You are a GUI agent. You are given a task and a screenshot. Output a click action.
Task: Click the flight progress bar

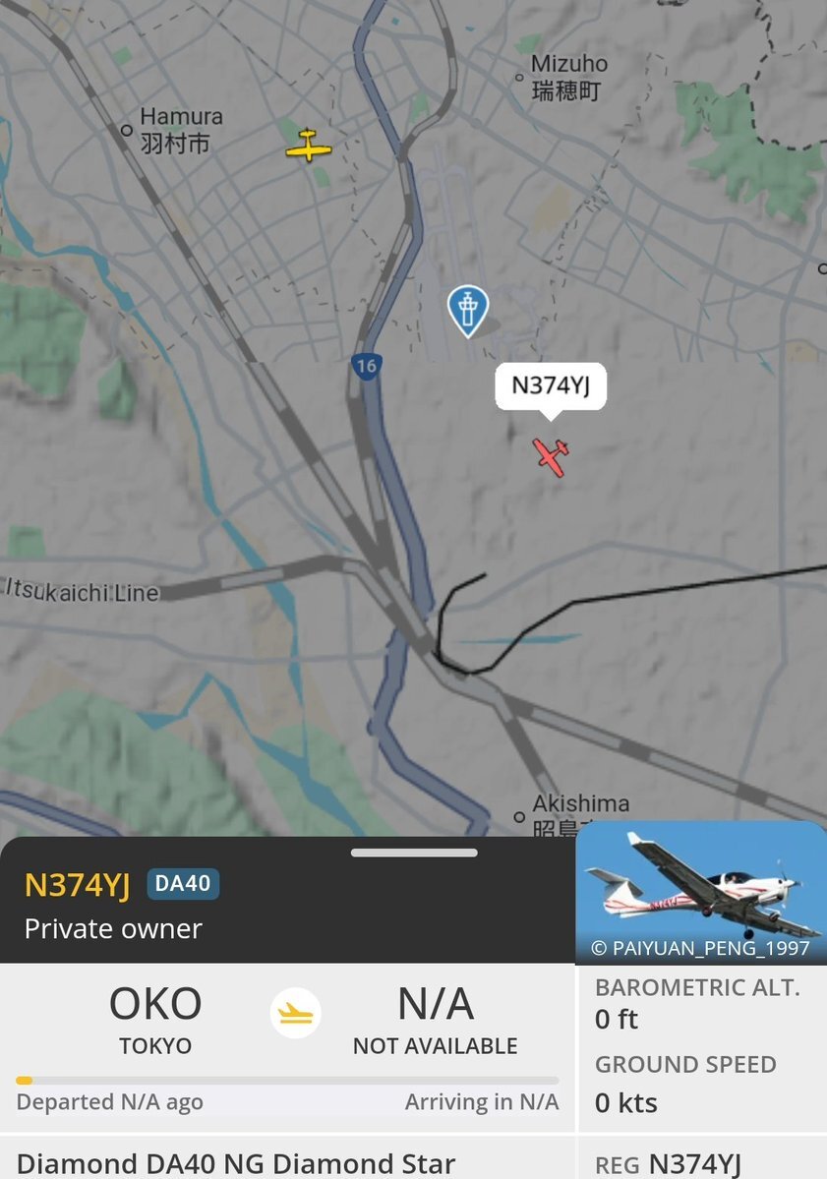pos(287,1081)
